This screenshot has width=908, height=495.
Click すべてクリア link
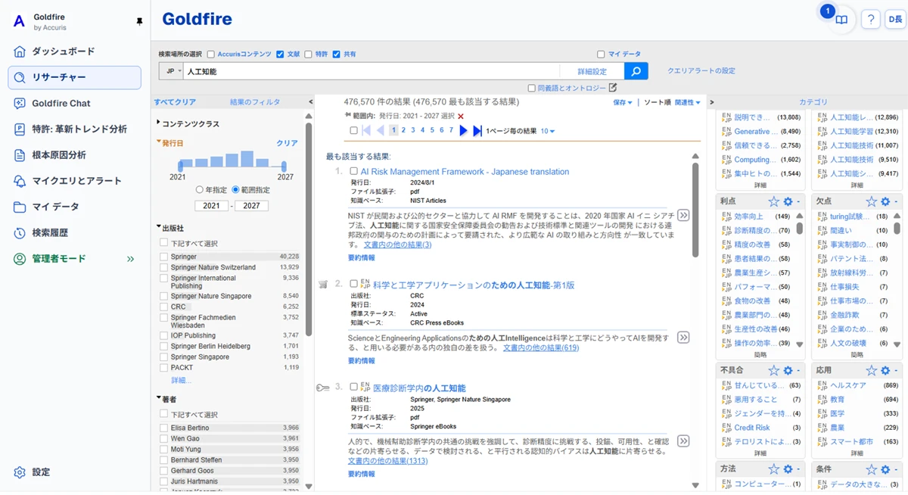point(175,102)
